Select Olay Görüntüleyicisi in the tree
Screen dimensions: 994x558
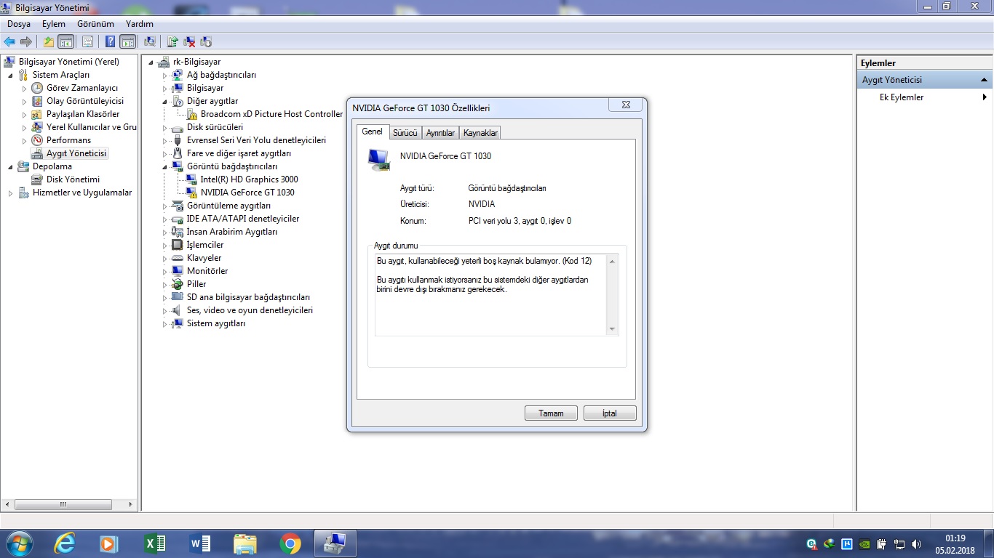(85, 101)
